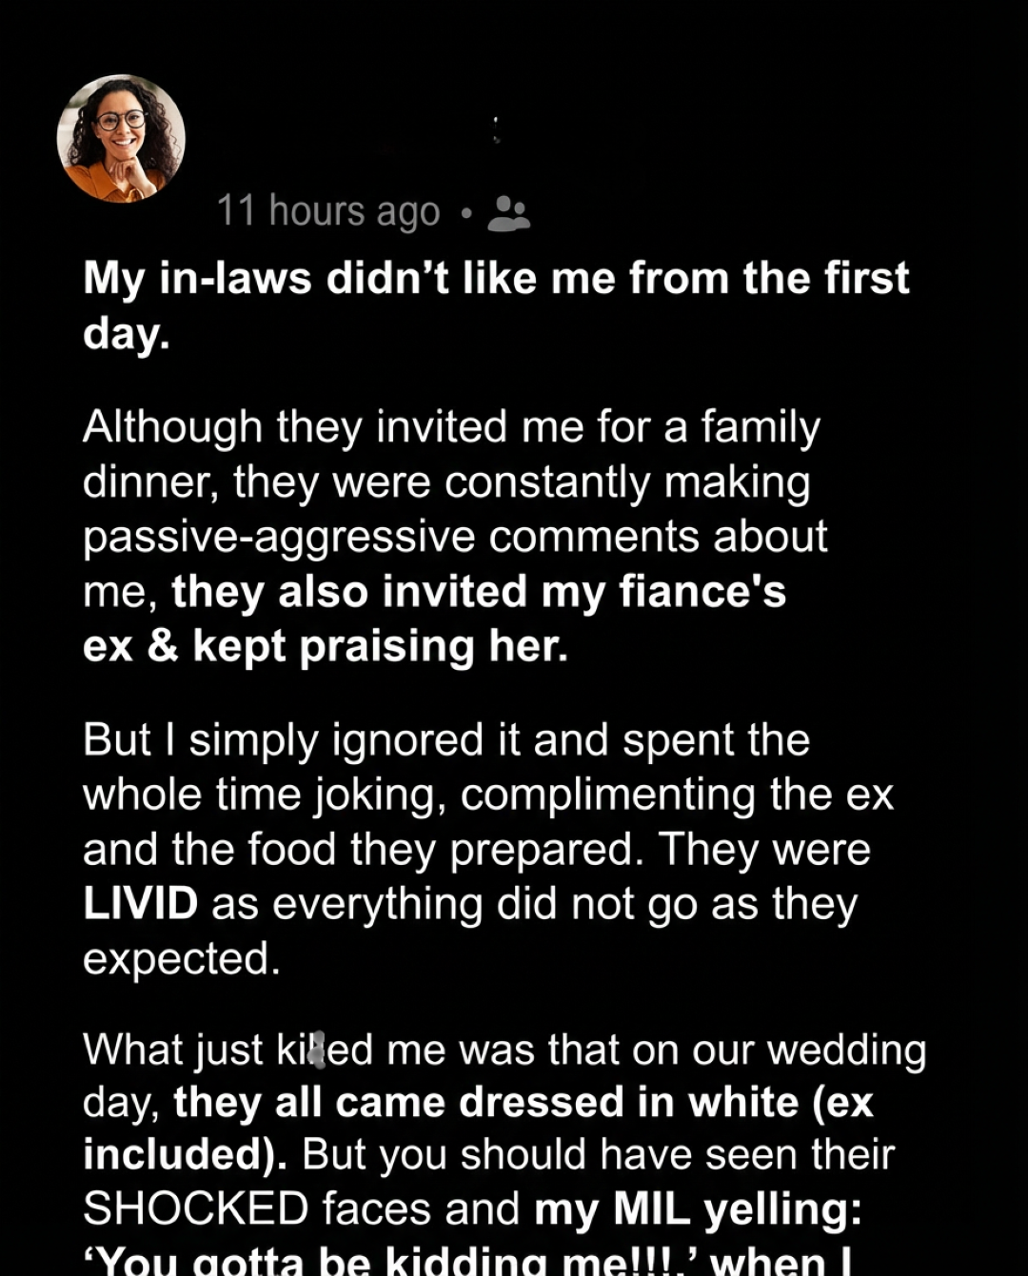1028x1276 pixels.
Task: Click the "11 hours ago" timestamp
Action: click(x=327, y=211)
